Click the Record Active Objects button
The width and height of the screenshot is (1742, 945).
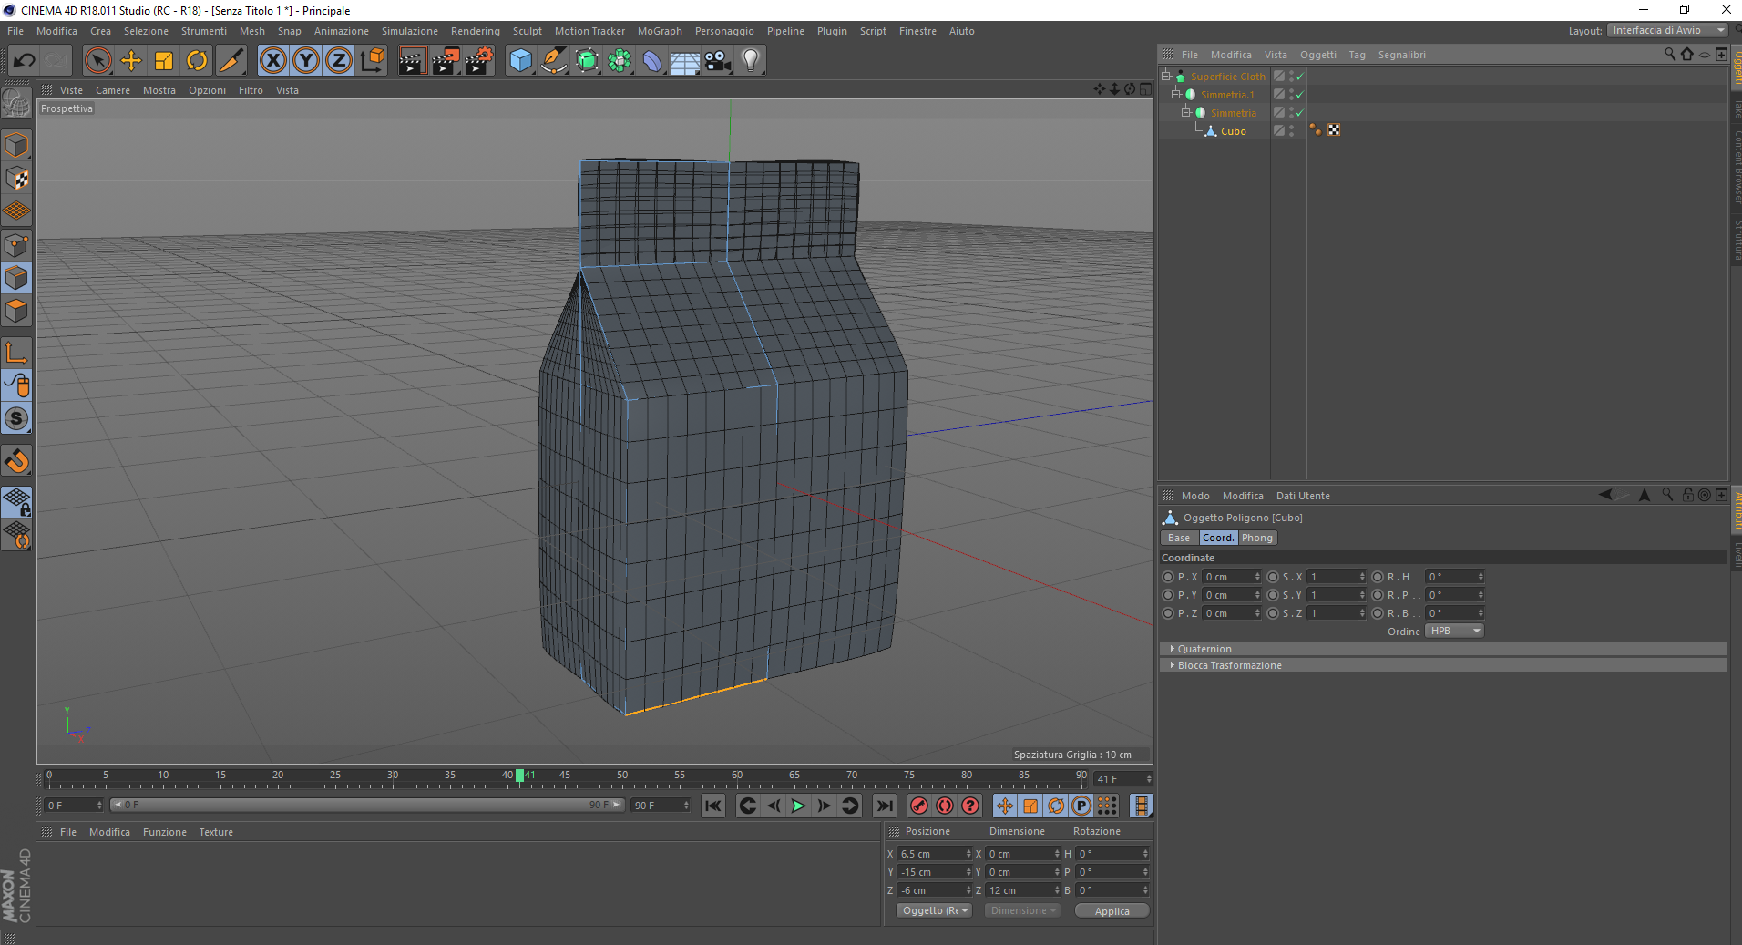(919, 806)
